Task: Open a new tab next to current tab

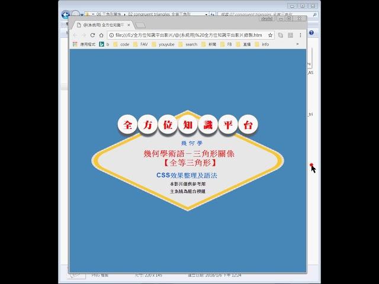Action: point(140,25)
